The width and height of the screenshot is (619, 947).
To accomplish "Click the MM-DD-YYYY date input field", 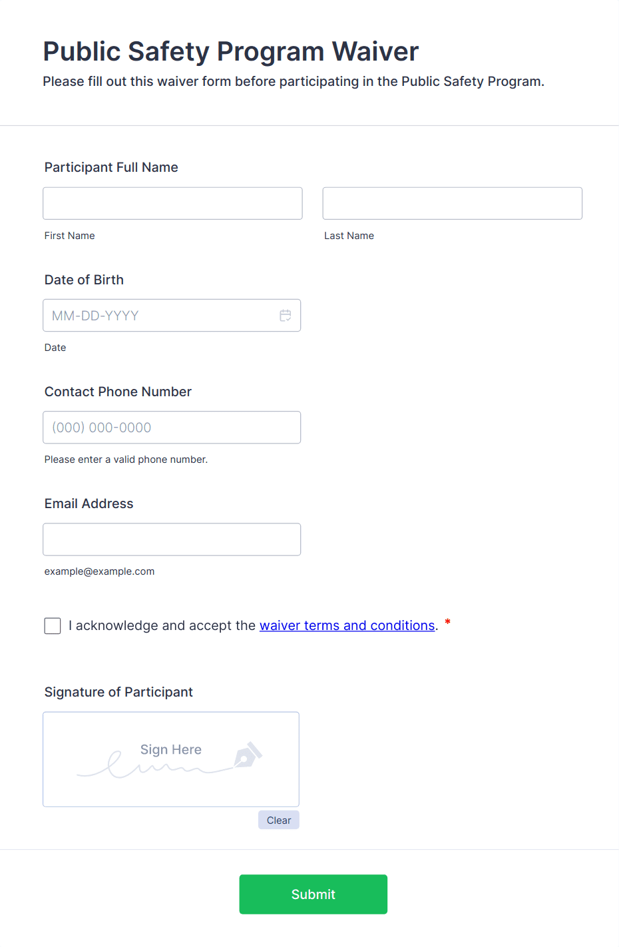I will pos(160,316).
